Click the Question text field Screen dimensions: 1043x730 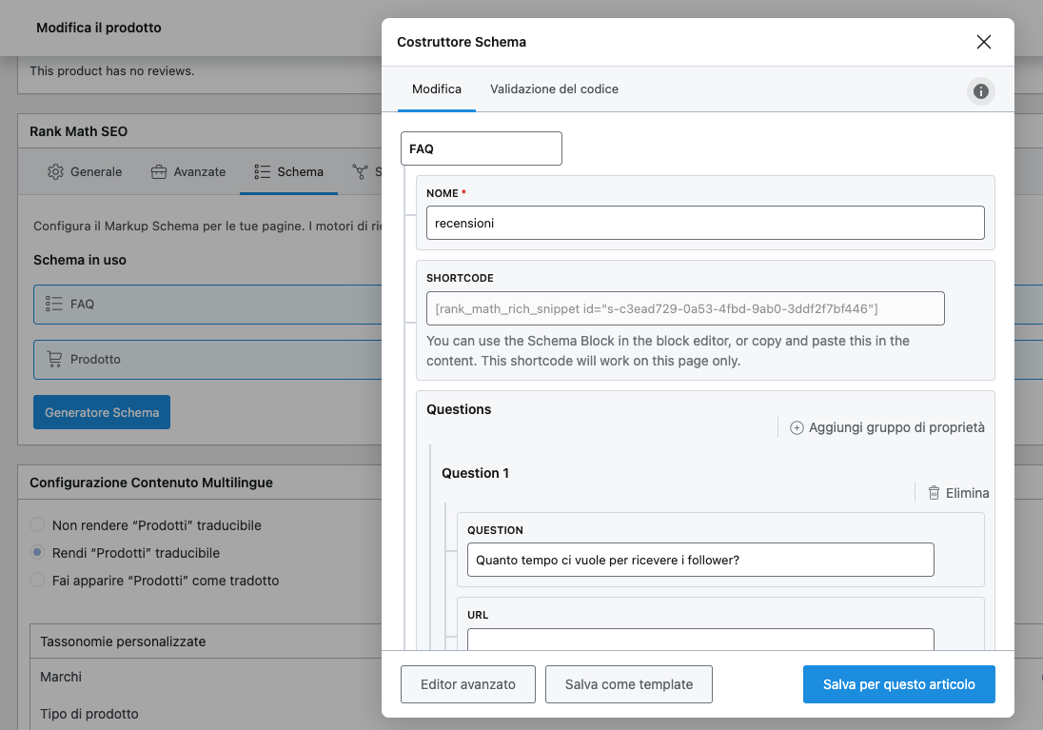click(699, 561)
